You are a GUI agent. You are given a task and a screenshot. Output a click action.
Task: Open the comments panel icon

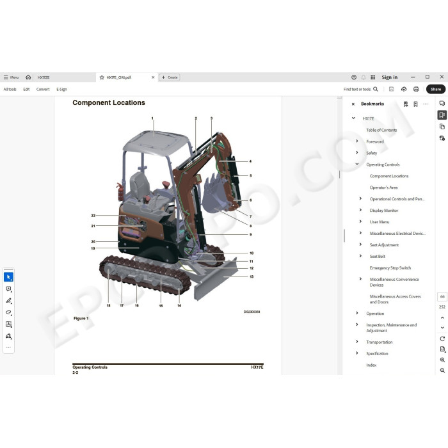442,104
